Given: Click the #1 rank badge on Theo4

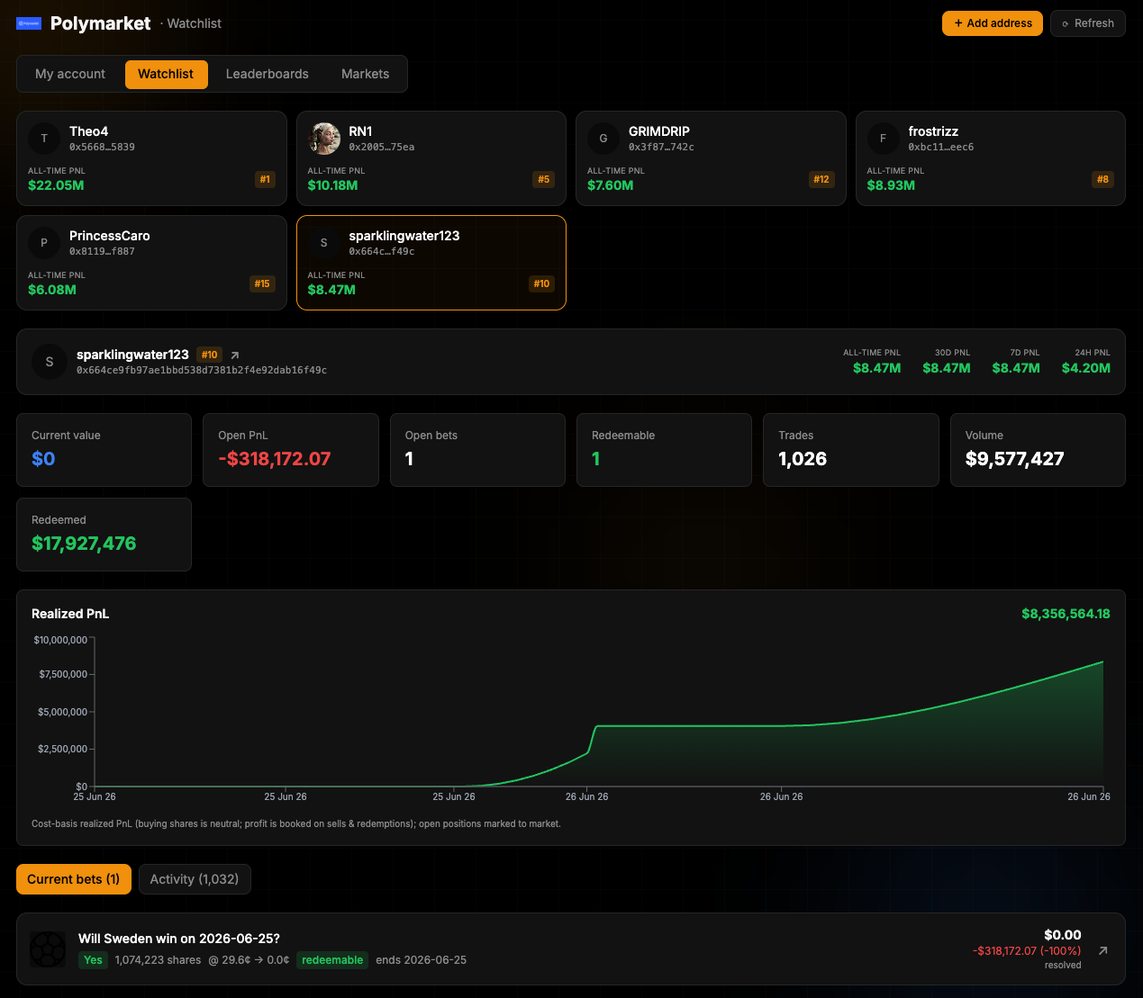Looking at the screenshot, I should coord(265,180).
